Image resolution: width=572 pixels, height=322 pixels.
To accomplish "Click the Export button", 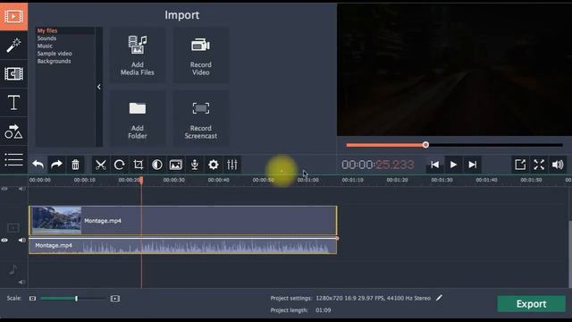I will (x=531, y=304).
